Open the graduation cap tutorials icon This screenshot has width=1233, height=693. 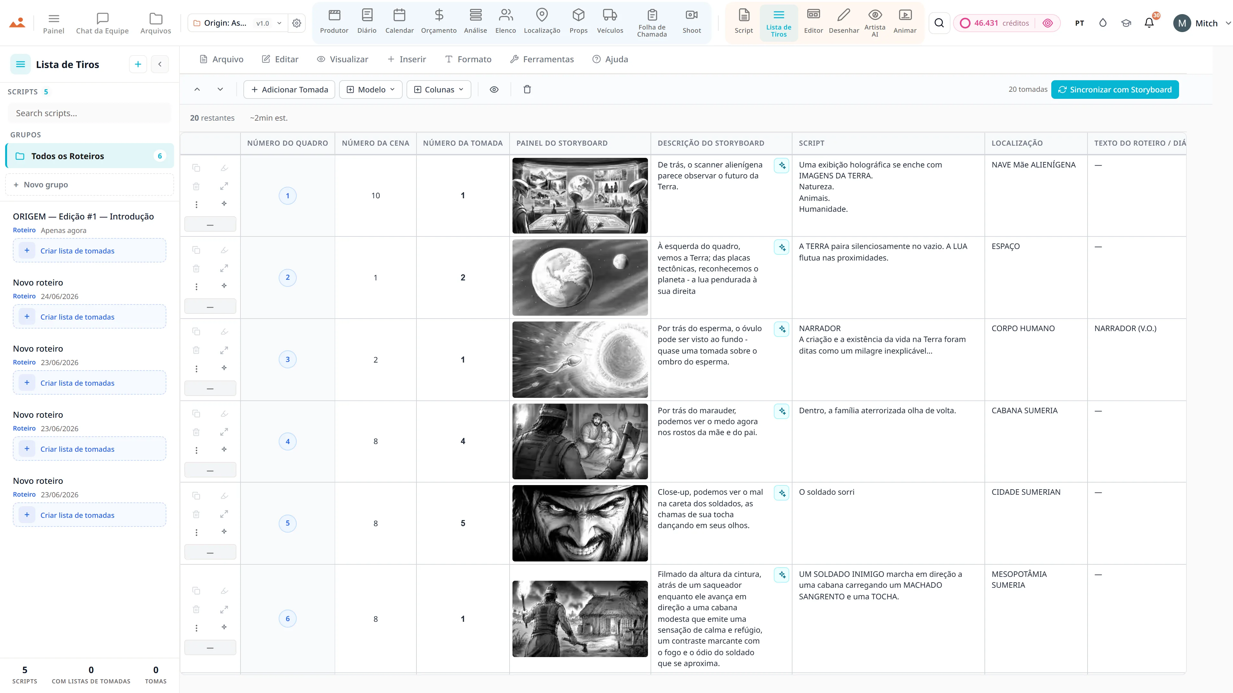point(1126,23)
